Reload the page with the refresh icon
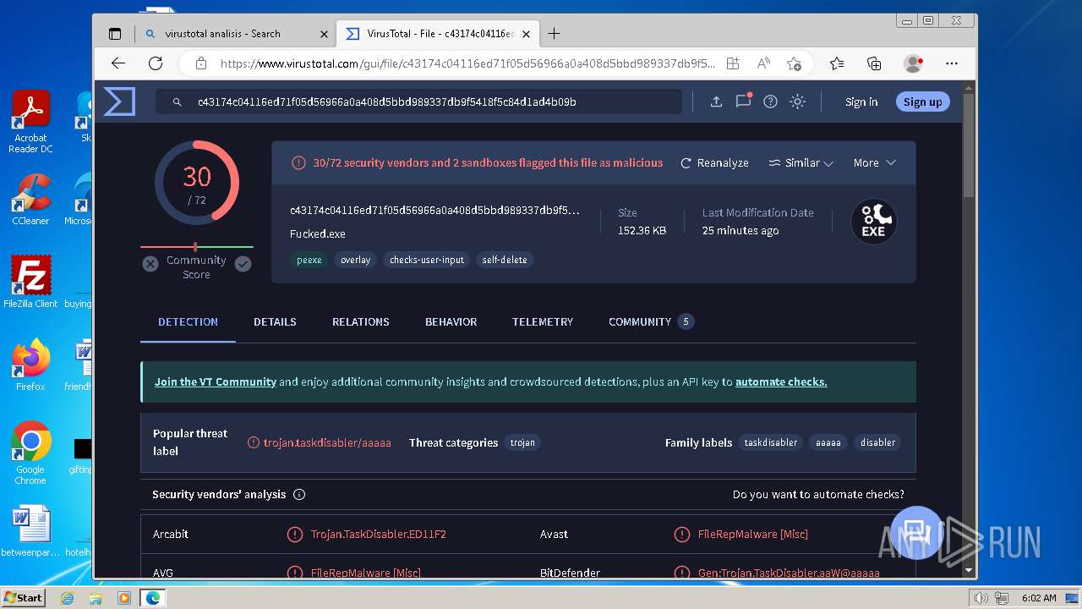The height and width of the screenshot is (609, 1082). point(156,63)
